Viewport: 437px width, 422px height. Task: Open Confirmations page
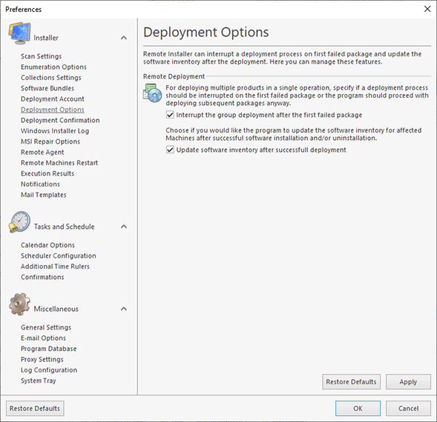click(42, 277)
